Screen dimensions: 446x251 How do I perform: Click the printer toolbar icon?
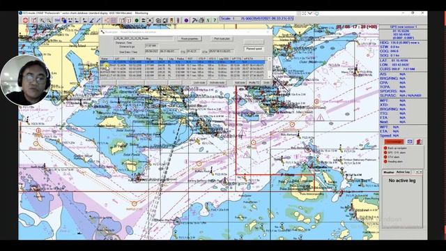click(x=201, y=20)
